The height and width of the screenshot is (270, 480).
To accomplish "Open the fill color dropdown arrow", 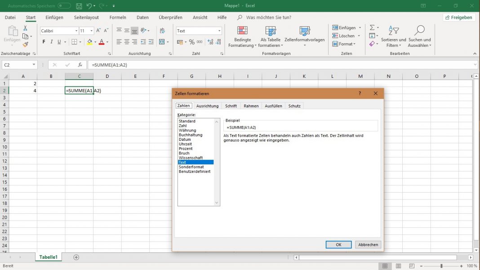I will (95, 42).
